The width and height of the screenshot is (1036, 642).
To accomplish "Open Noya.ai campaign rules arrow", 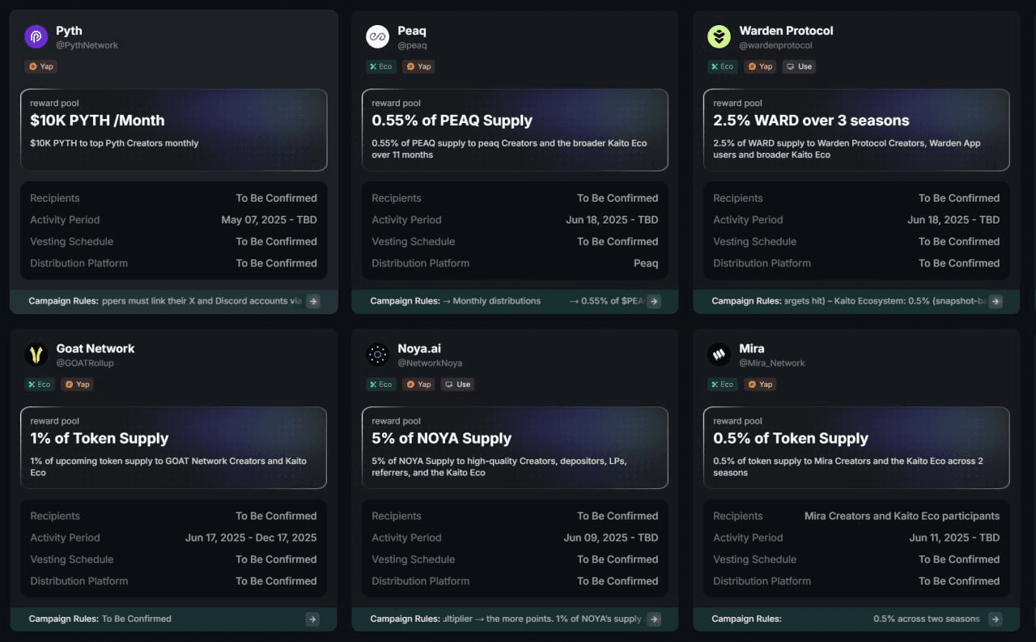I will tap(654, 619).
